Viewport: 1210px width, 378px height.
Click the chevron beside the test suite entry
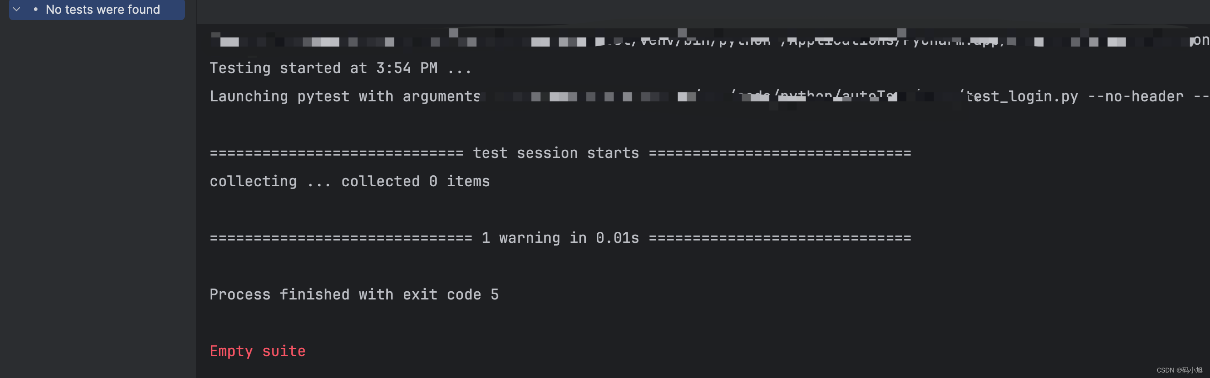(x=16, y=10)
